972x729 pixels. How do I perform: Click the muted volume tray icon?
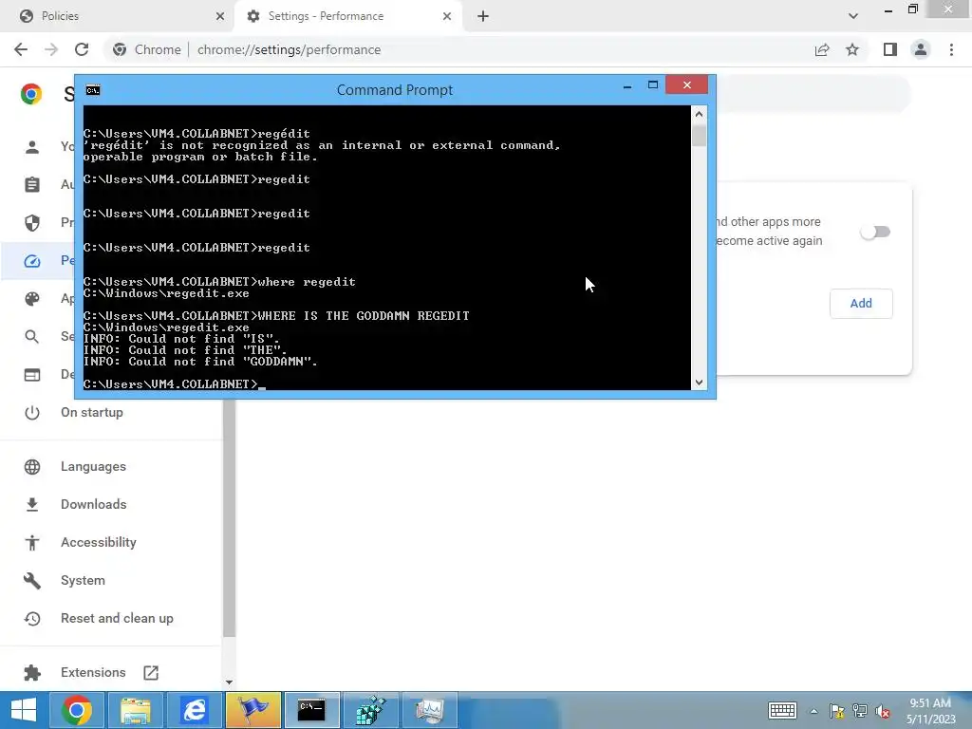tap(883, 711)
